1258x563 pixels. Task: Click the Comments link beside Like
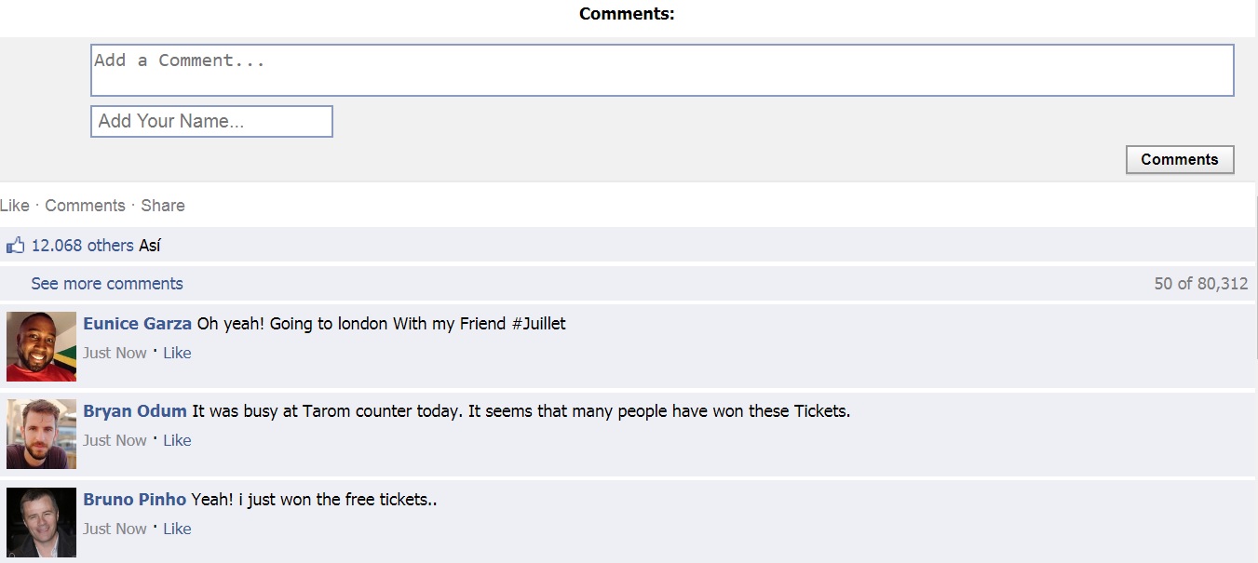pyautogui.click(x=85, y=206)
